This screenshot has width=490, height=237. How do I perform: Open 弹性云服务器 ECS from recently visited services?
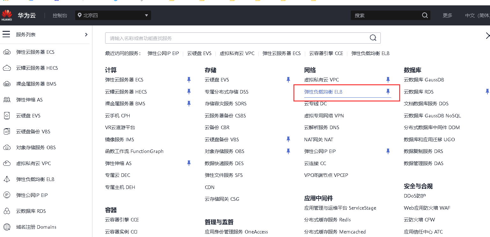[282, 53]
